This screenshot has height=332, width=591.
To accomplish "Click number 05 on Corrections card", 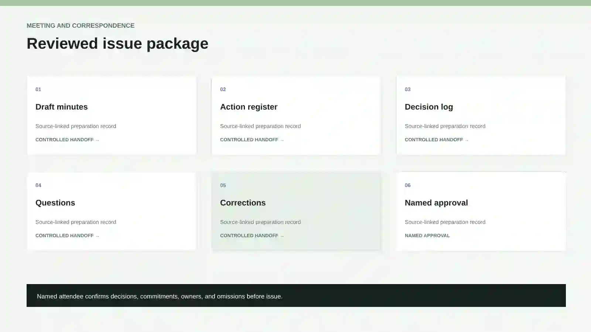I will (x=223, y=185).
